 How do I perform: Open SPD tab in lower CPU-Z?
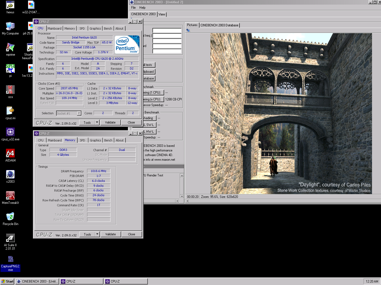pyautogui.click(x=82, y=140)
